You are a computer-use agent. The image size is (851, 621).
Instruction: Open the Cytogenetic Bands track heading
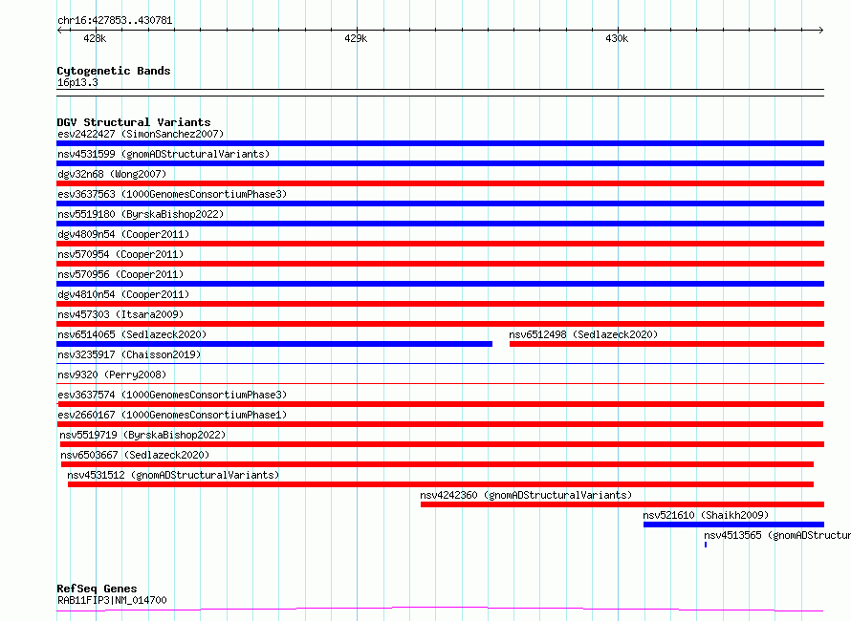[113, 71]
